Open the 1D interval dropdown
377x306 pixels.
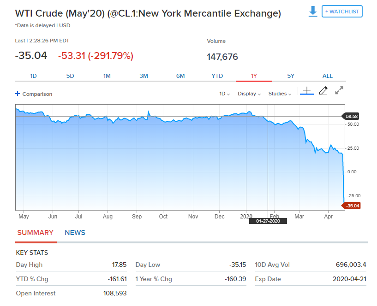click(x=224, y=94)
